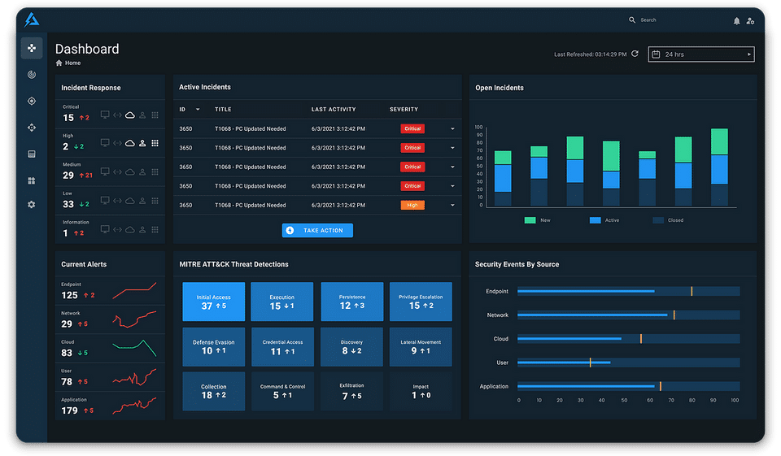This screenshot has width=781, height=456.
Task: Toggle the New legend entry in chart
Action: click(x=538, y=220)
